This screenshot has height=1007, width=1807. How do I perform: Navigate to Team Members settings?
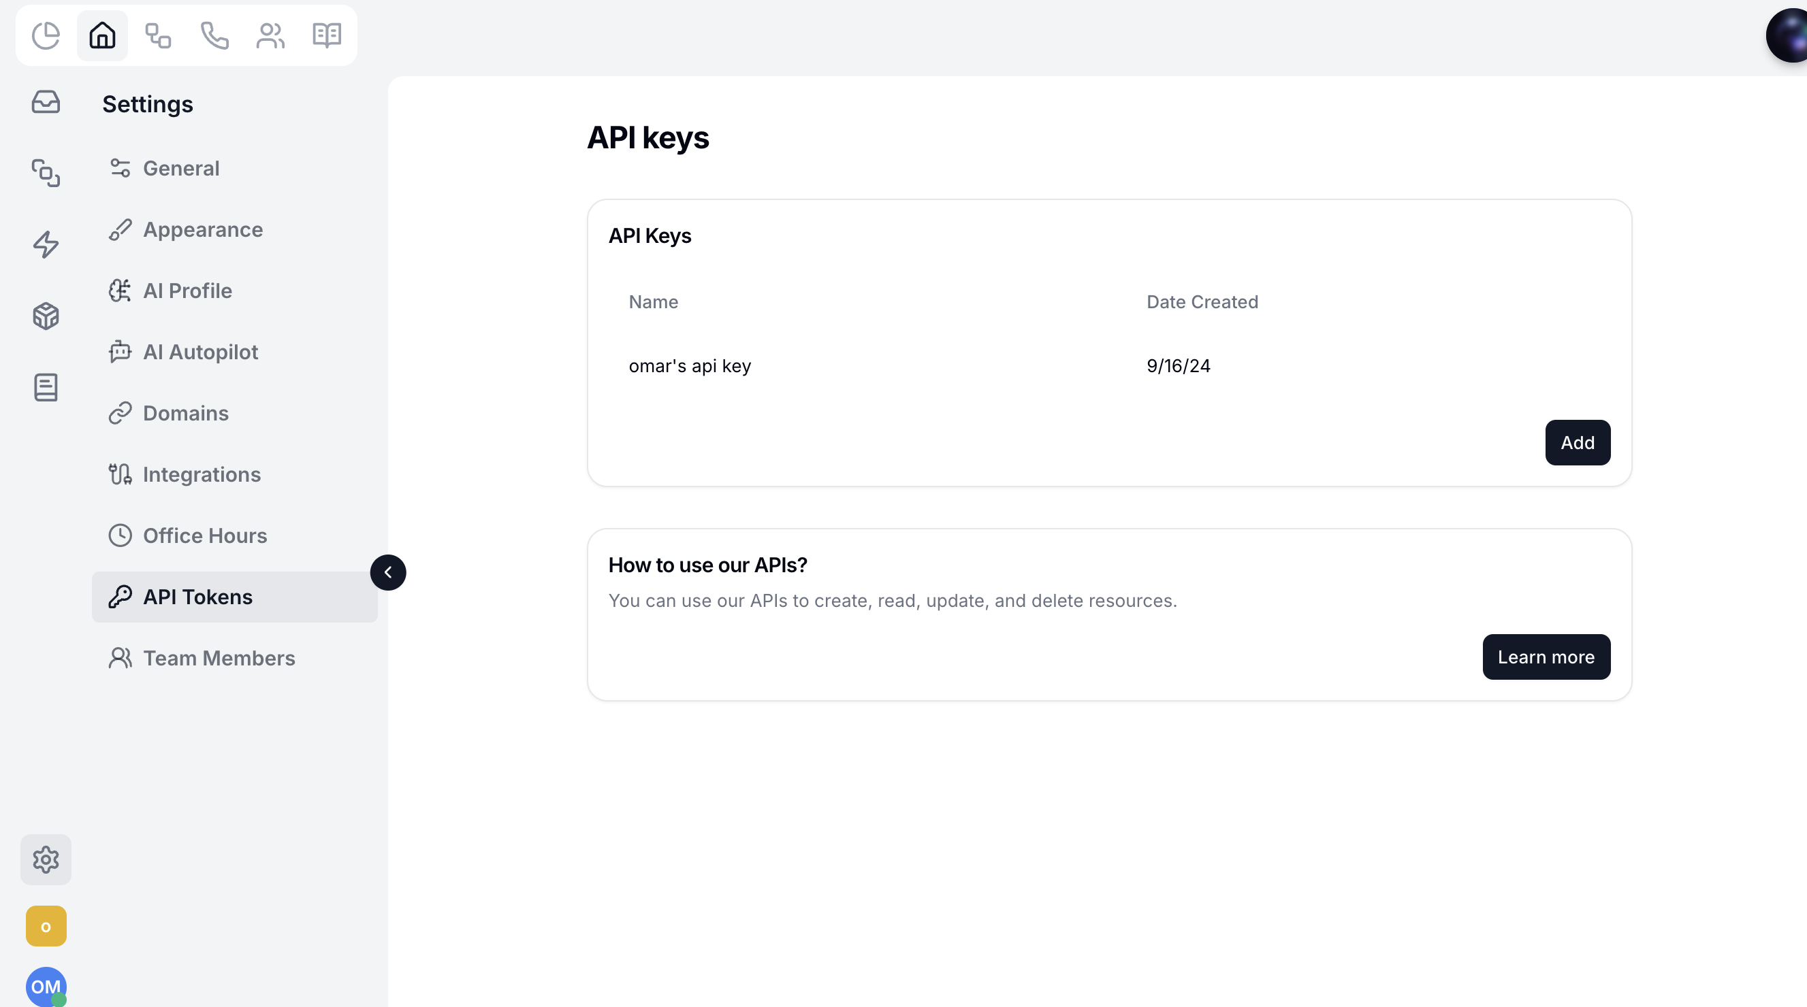219,658
